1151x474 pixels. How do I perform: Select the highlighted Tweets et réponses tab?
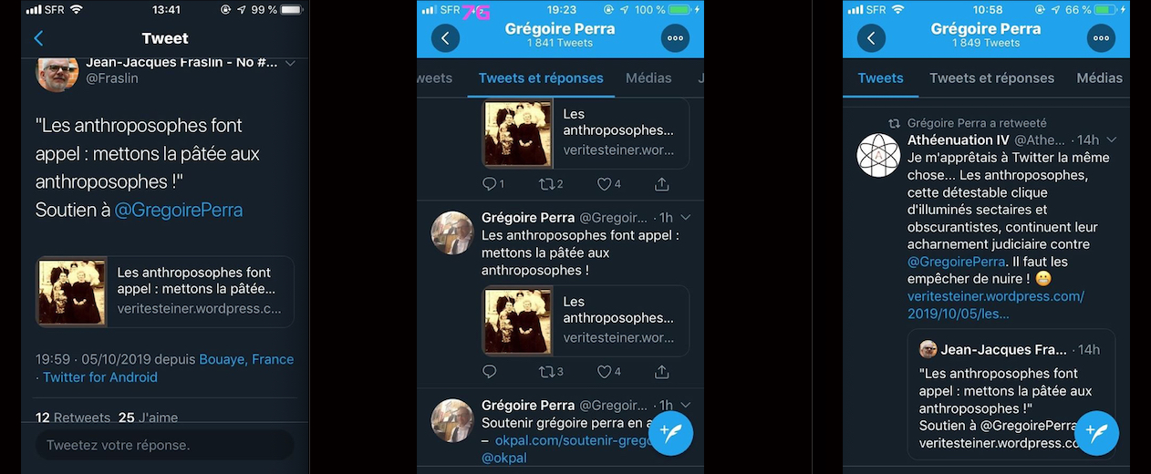[540, 78]
